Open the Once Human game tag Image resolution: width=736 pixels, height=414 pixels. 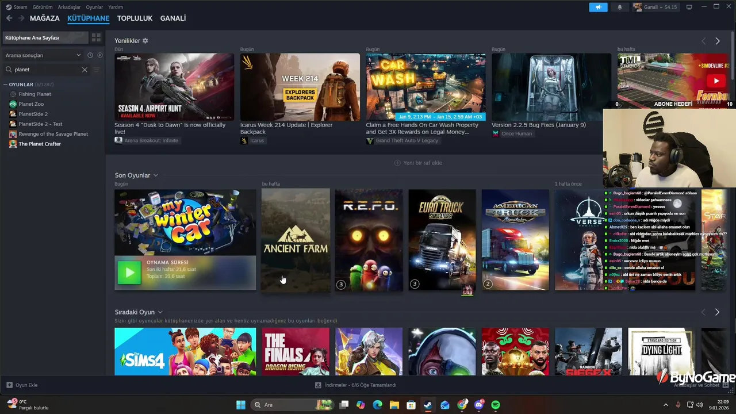(x=512, y=133)
